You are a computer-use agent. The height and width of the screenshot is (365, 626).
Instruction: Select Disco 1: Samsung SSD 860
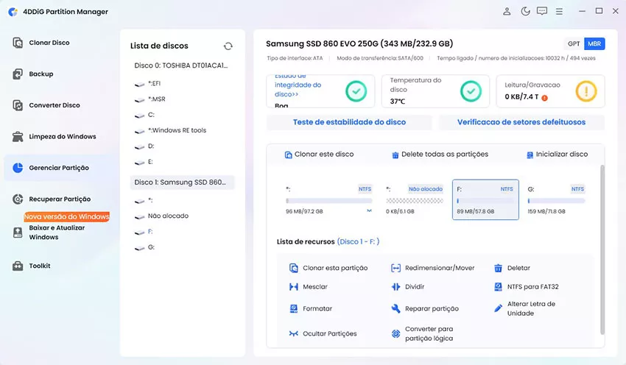pos(182,182)
